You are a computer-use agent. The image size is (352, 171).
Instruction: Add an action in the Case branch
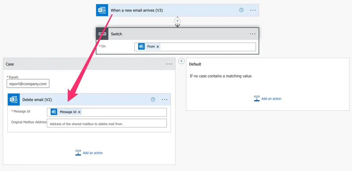89,153
